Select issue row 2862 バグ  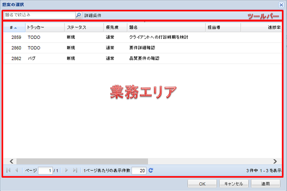(143, 58)
